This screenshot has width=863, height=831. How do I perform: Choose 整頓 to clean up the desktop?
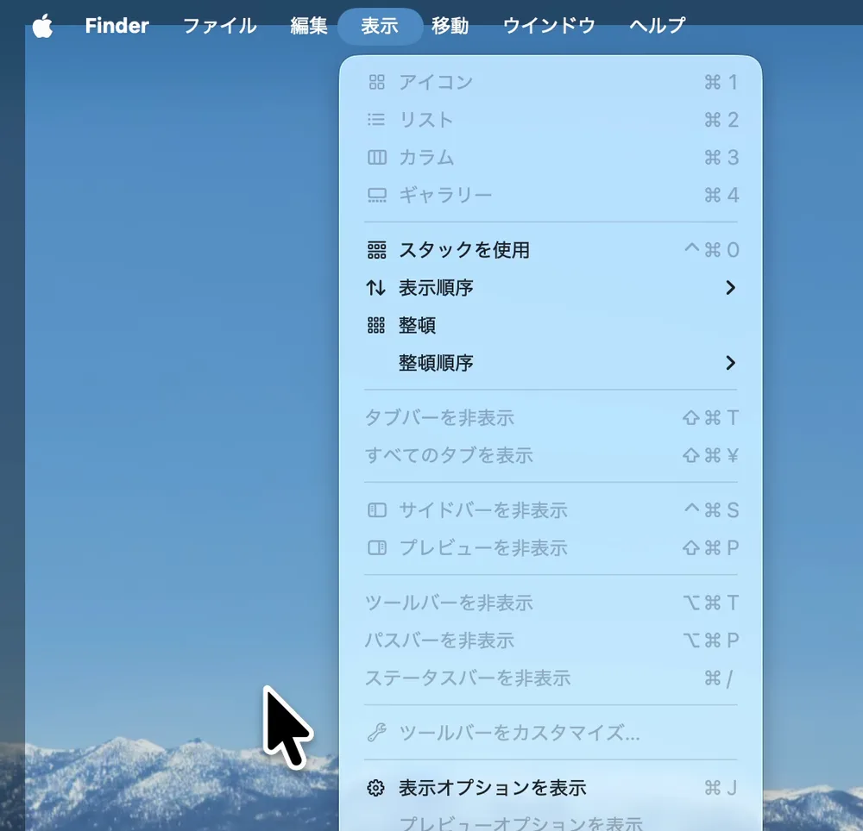[x=551, y=325]
